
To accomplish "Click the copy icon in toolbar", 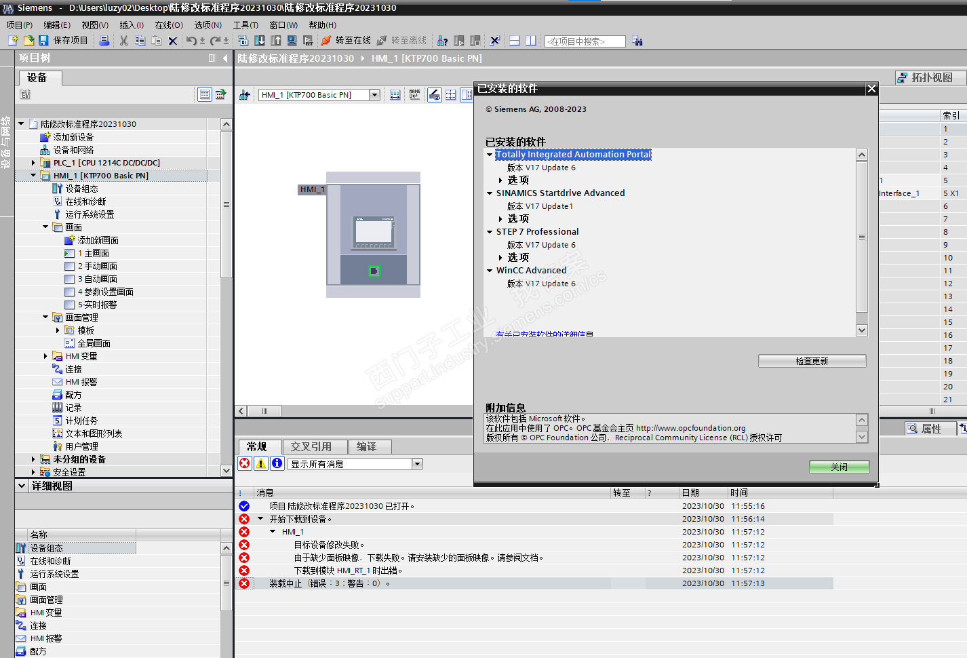I will (140, 41).
